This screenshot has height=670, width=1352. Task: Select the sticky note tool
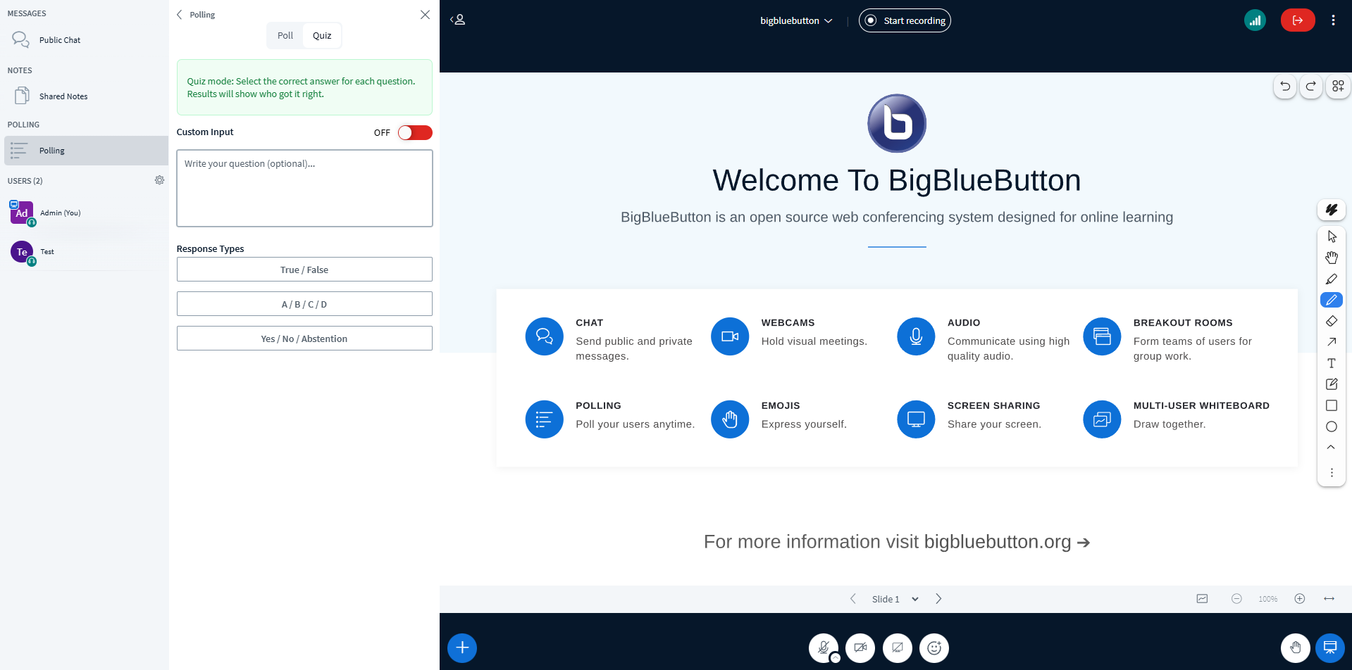pos(1332,384)
